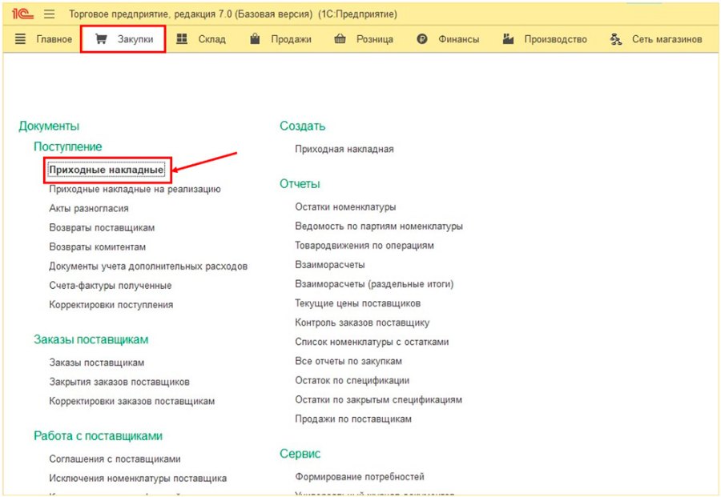
Task: Open Все отчеты по закупкам
Action: tap(348, 362)
